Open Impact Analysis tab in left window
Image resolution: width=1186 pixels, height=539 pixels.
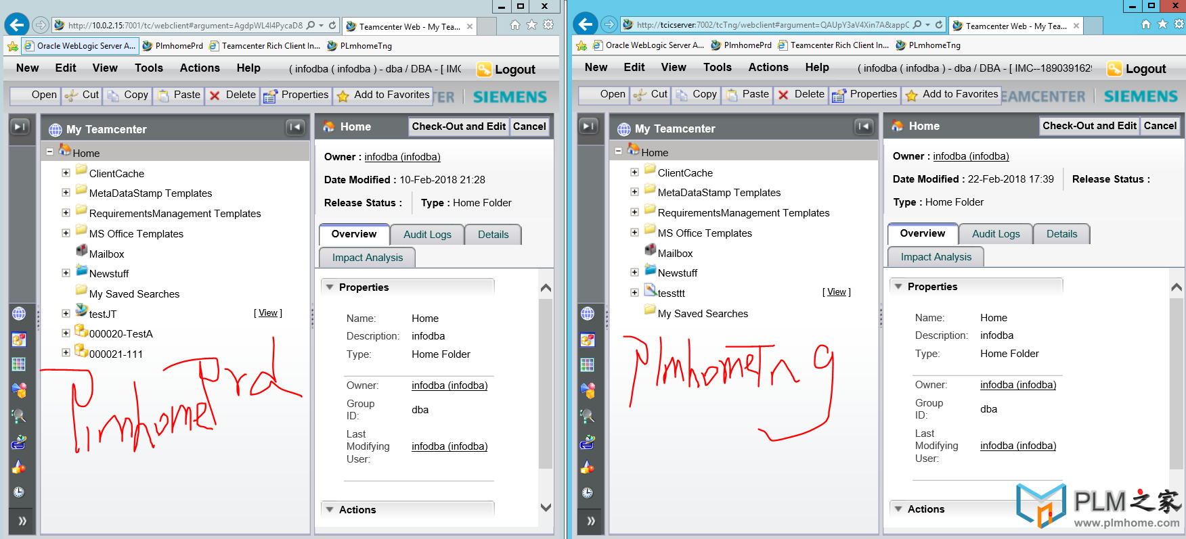point(367,258)
